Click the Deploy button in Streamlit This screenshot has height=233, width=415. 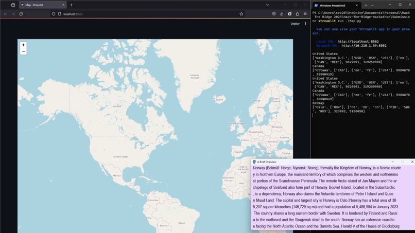295,24
